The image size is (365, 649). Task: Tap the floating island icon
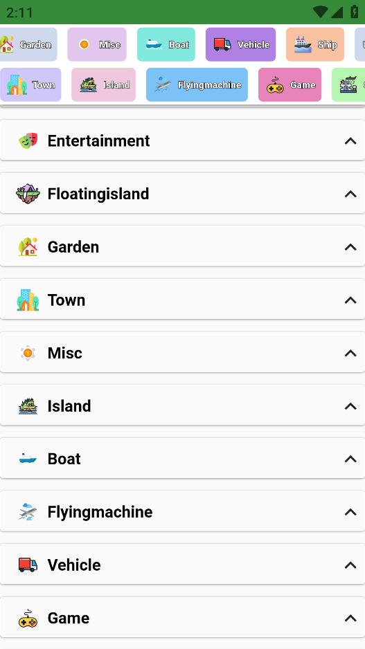[x=28, y=194]
